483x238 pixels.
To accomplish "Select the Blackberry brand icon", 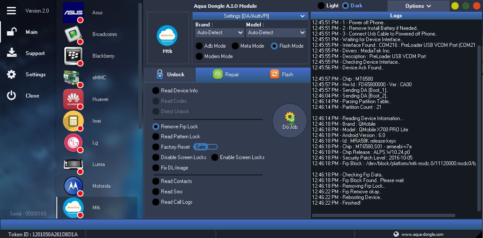I will tap(73, 56).
